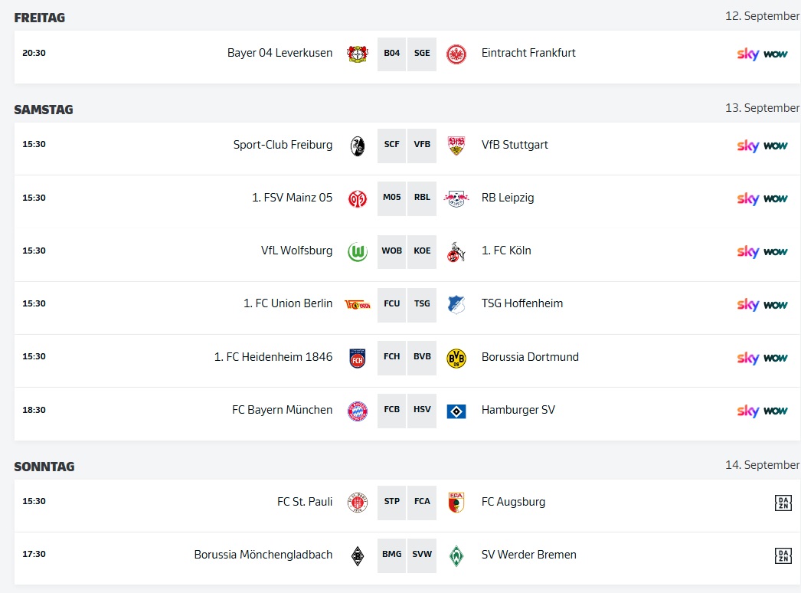Open the TSG Hoffenheim team link

coord(522,303)
